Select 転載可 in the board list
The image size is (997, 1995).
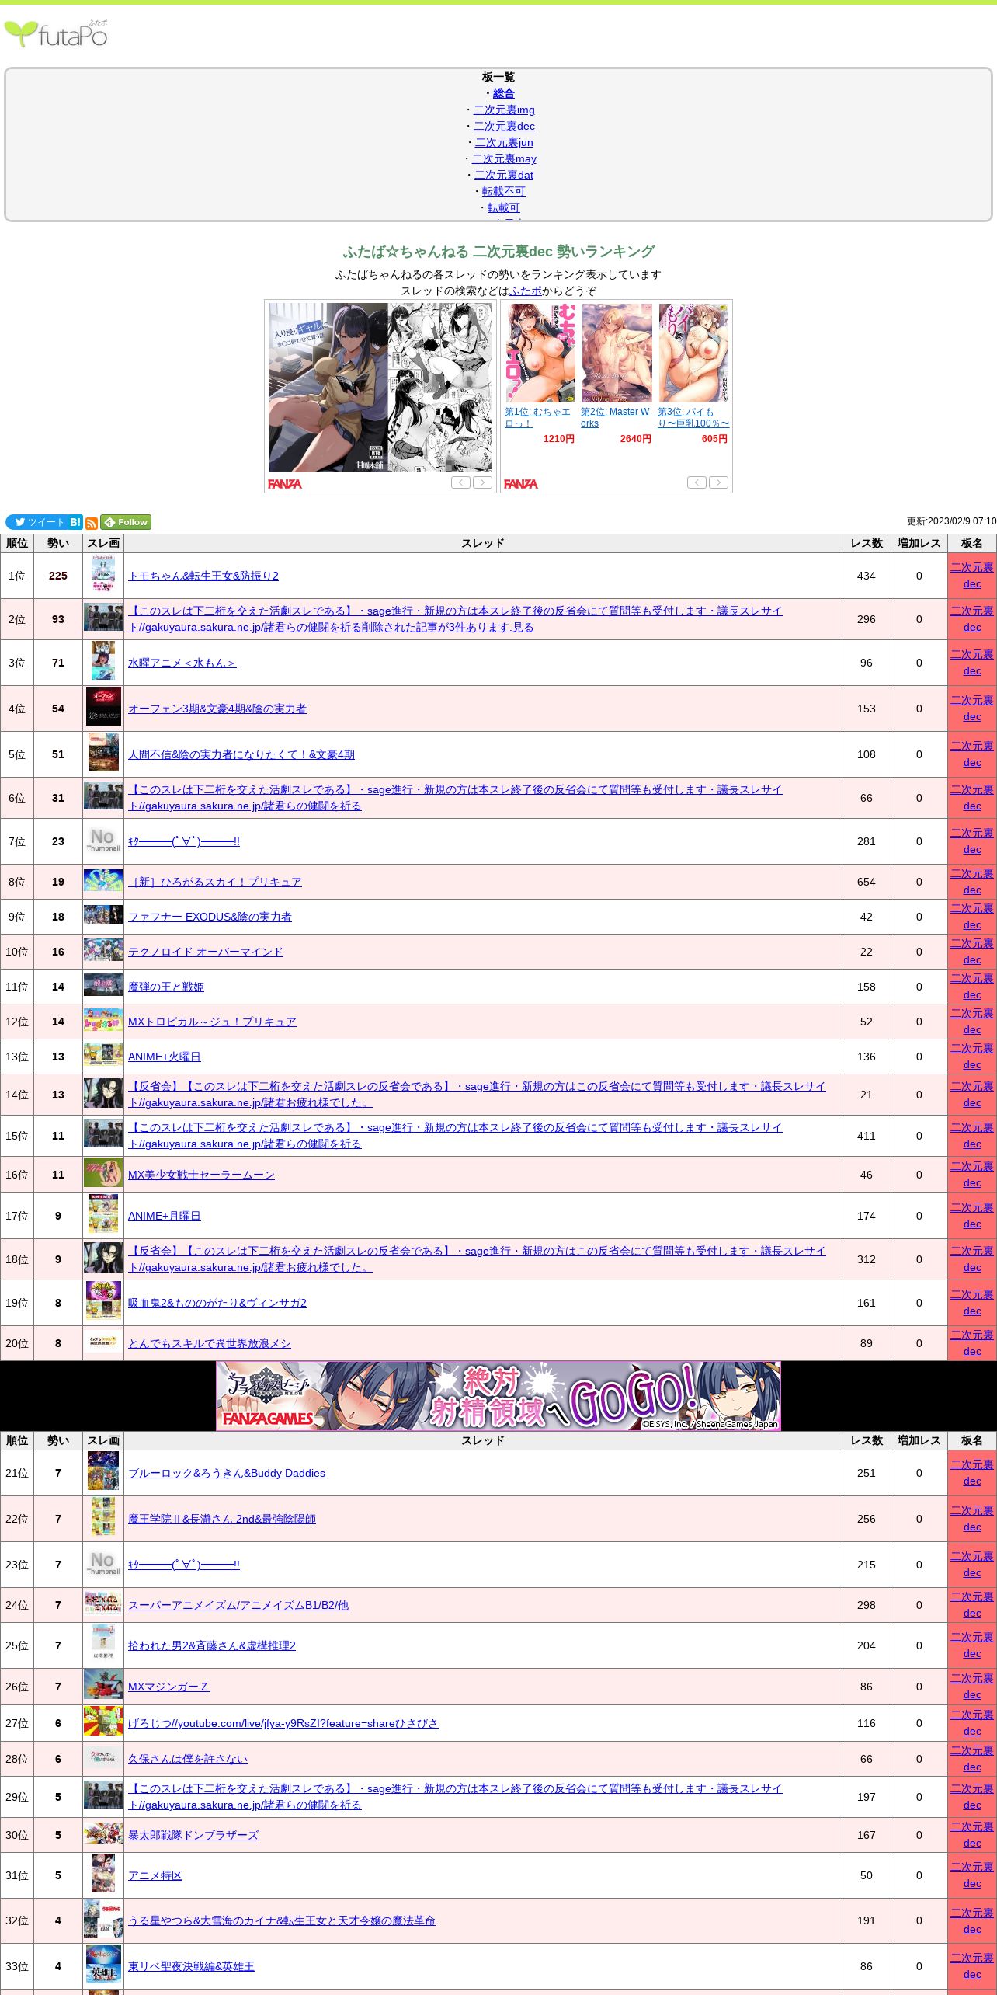504,207
